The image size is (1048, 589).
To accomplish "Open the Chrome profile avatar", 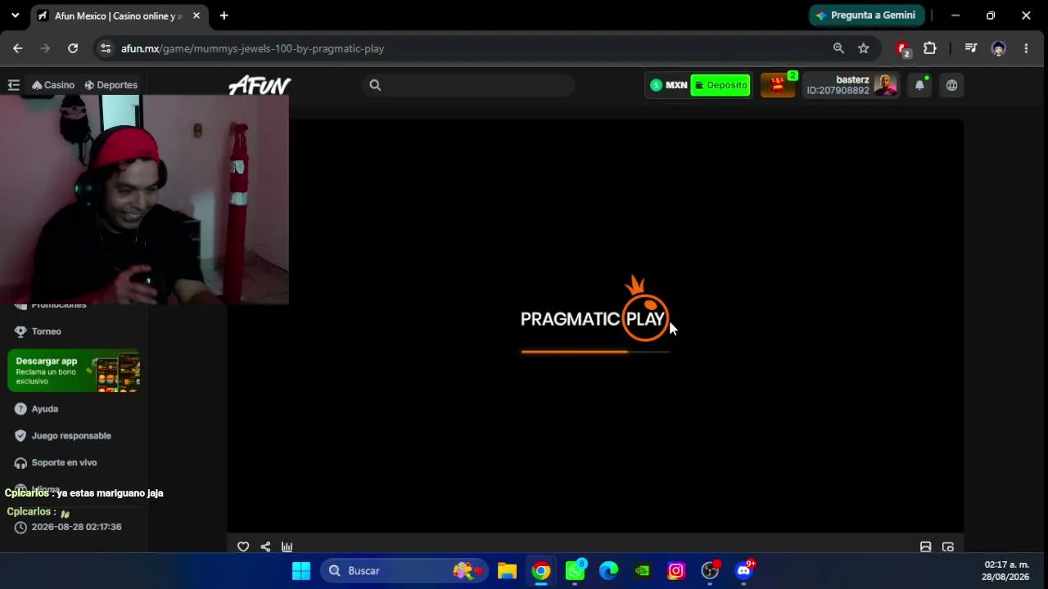I will click(999, 48).
